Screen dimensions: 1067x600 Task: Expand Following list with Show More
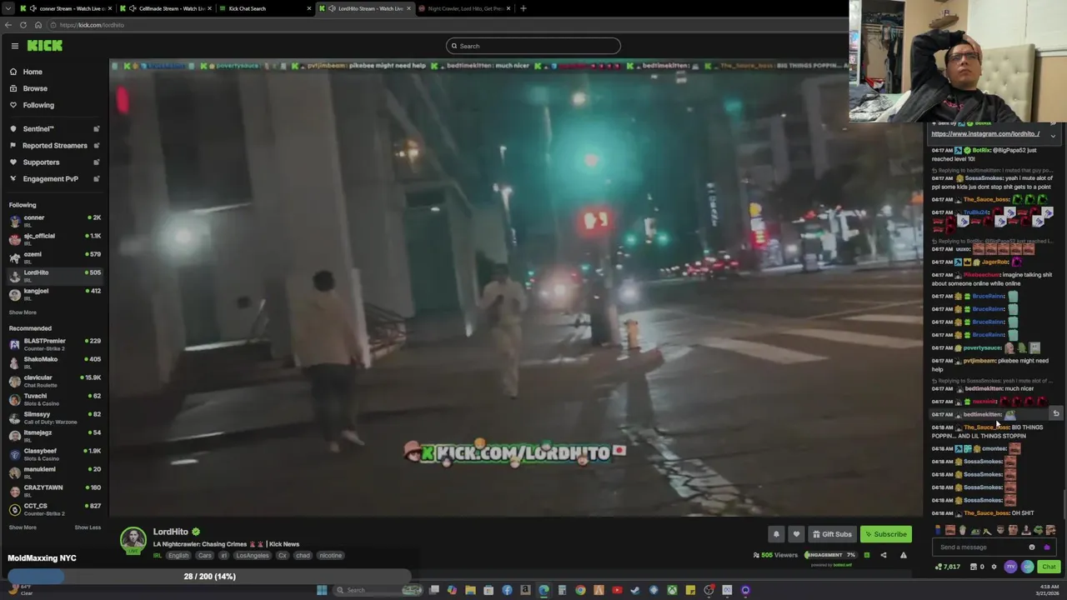pos(23,312)
